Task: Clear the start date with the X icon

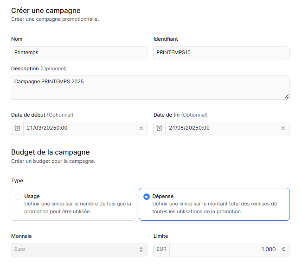Action: (141, 128)
